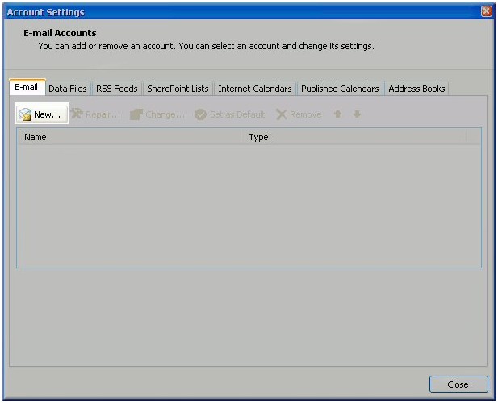Screen dimensions: 498x403
Task: Switch to the Data Files tab
Action: pyautogui.click(x=68, y=89)
